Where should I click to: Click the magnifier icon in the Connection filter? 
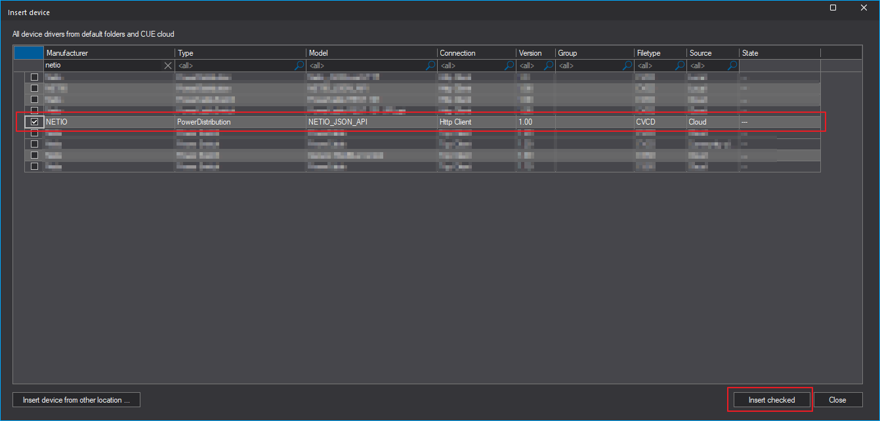(x=509, y=66)
